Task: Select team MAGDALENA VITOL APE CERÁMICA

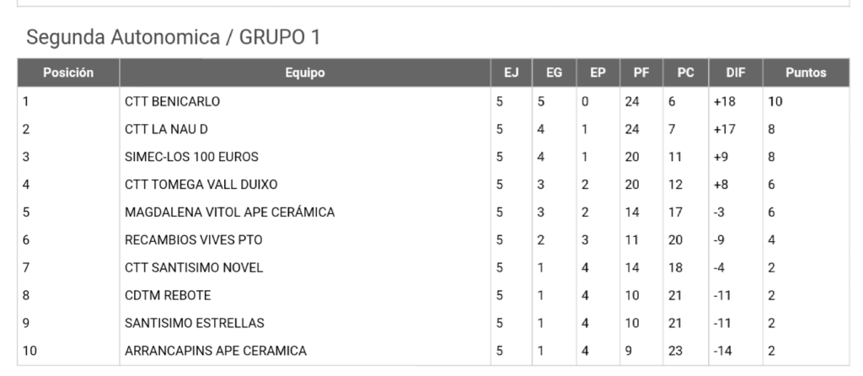Action: [229, 212]
